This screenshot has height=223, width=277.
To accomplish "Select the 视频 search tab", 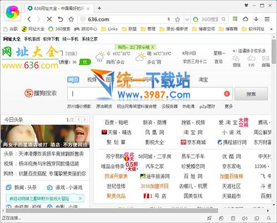I will tap(92, 79).
